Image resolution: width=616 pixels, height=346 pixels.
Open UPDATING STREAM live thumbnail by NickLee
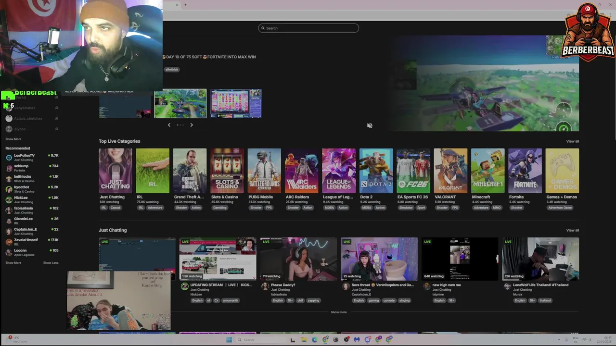click(x=218, y=259)
